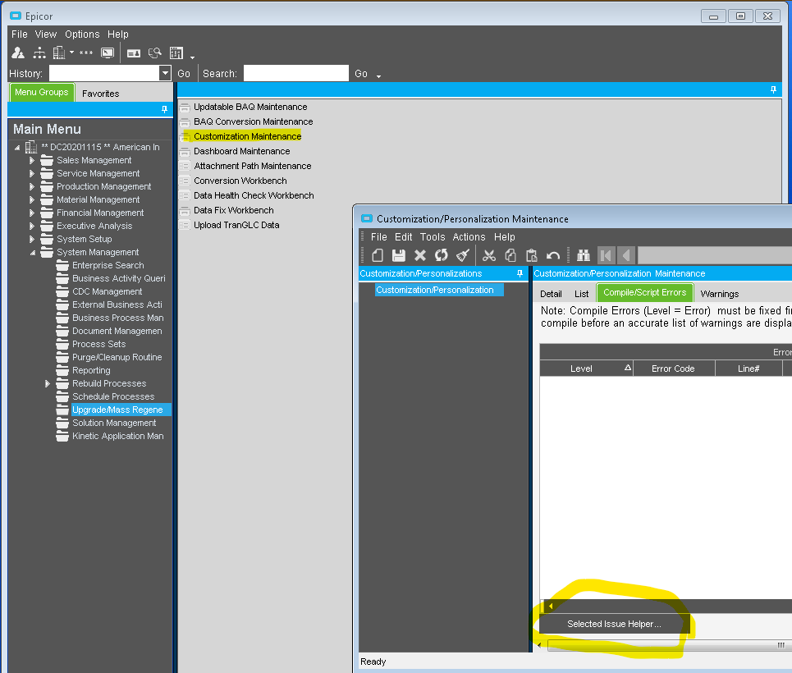The width and height of the screenshot is (792, 673).
Task: Click the Save floppy disk icon
Action: coord(399,256)
